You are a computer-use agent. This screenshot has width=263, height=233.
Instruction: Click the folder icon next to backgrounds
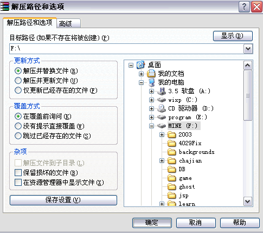point(172,152)
